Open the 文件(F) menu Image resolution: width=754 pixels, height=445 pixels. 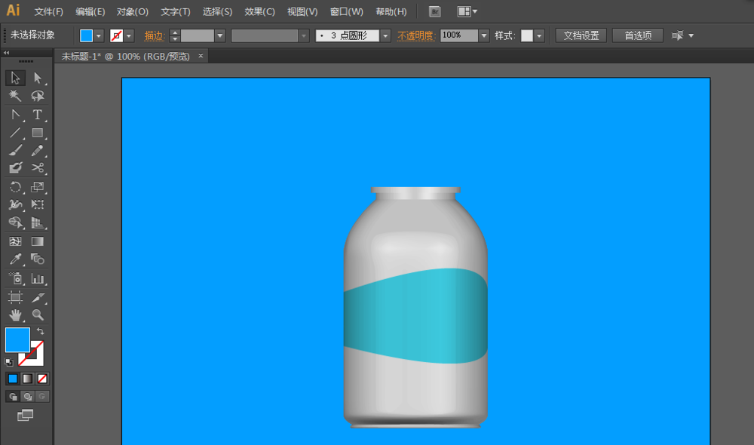[x=48, y=11]
